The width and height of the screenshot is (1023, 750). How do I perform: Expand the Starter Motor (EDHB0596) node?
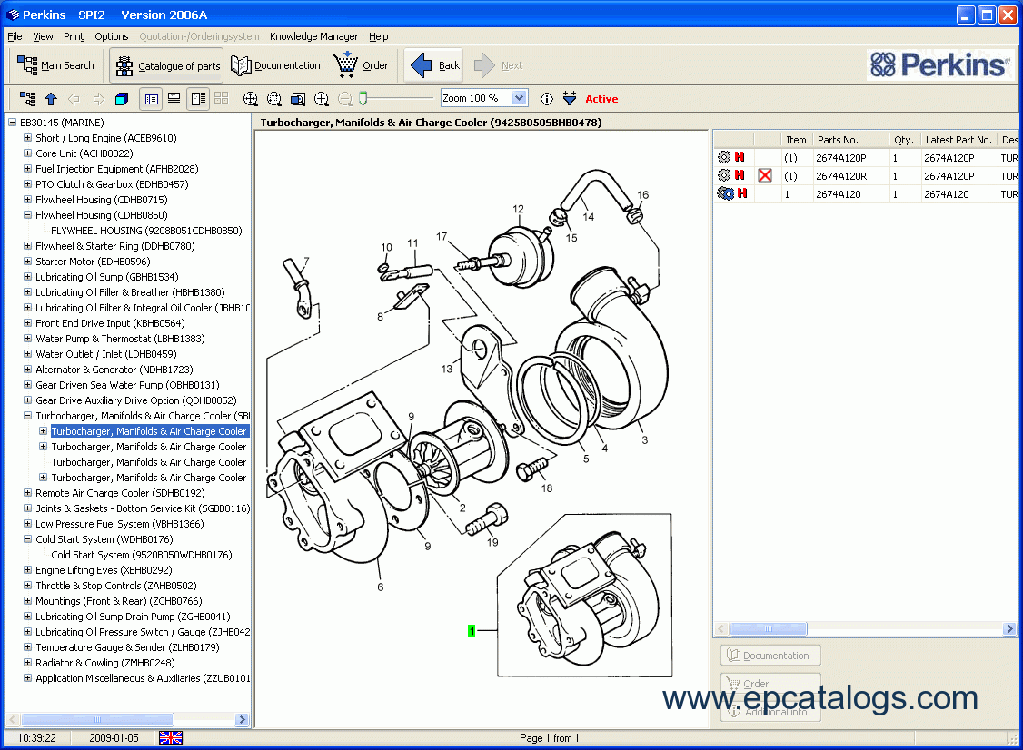pyautogui.click(x=27, y=261)
